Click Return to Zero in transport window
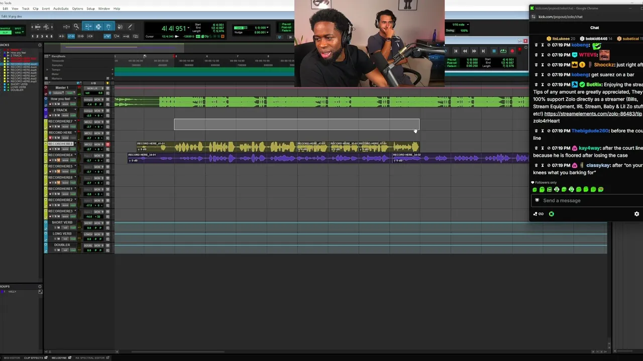 [456, 51]
